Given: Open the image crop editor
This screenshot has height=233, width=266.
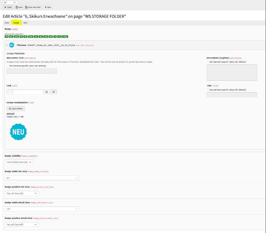Looking at the screenshot, I should [16, 109].
